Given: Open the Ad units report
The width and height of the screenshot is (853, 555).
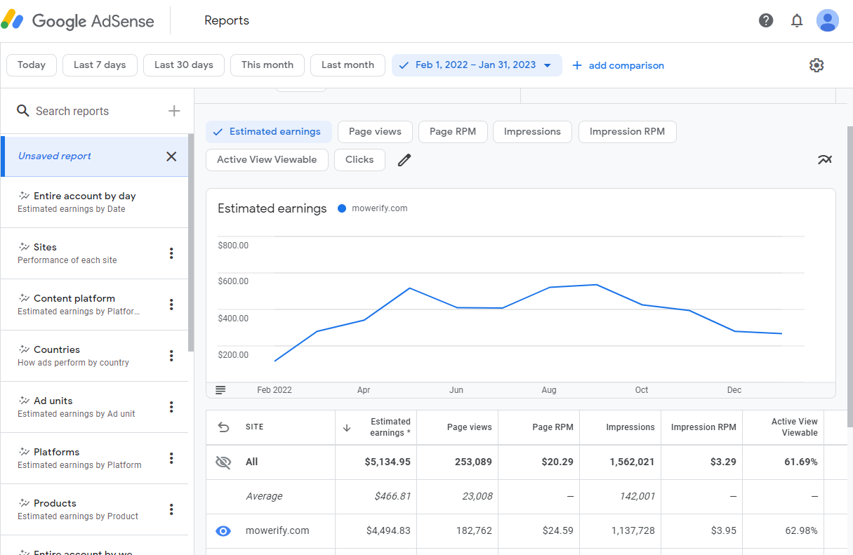Looking at the screenshot, I should tap(94, 407).
